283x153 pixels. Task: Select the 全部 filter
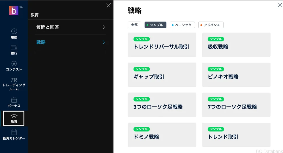point(134,25)
